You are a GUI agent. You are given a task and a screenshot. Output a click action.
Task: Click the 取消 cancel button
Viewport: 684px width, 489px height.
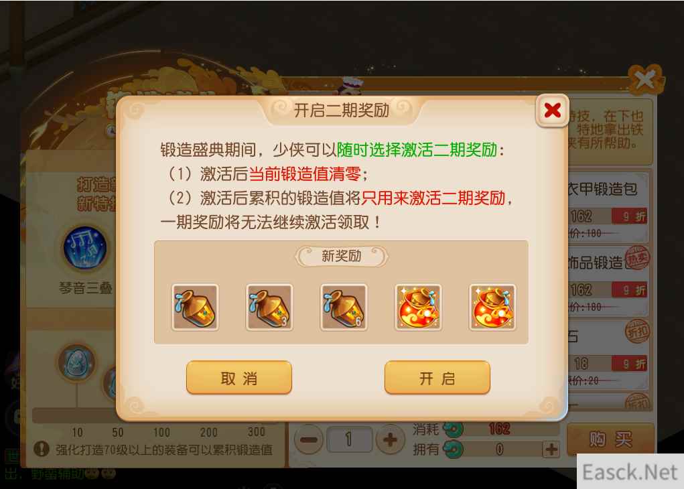(x=239, y=378)
